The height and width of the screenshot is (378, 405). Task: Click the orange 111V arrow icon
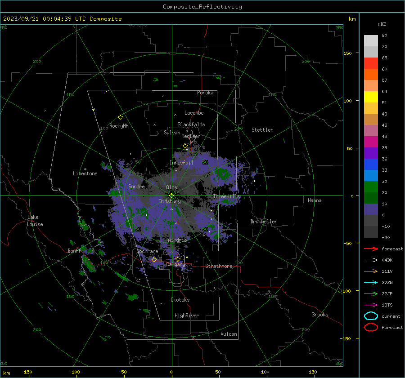pyautogui.click(x=371, y=271)
